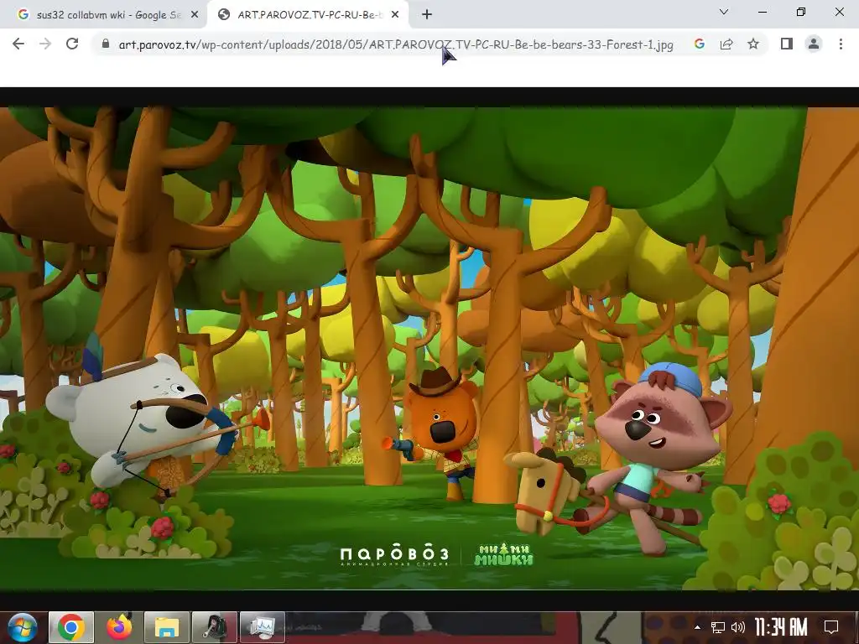This screenshot has width=859, height=644.
Task: Open the keys utility taskbar icon
Action: coord(215,627)
